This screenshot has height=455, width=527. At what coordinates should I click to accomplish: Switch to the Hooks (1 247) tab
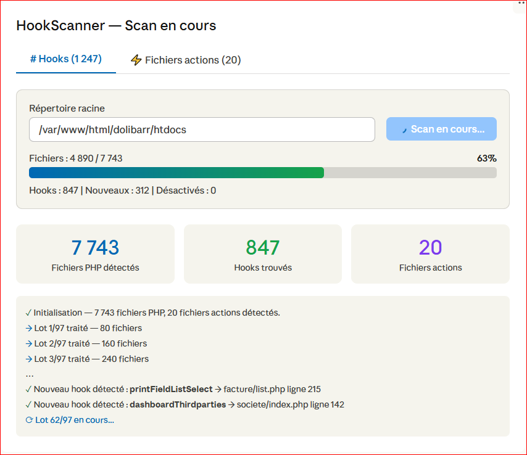(x=66, y=59)
